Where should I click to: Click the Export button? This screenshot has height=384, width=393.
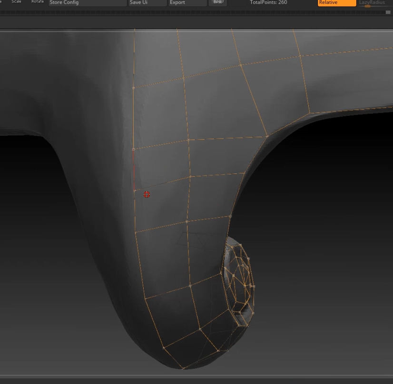187,3
